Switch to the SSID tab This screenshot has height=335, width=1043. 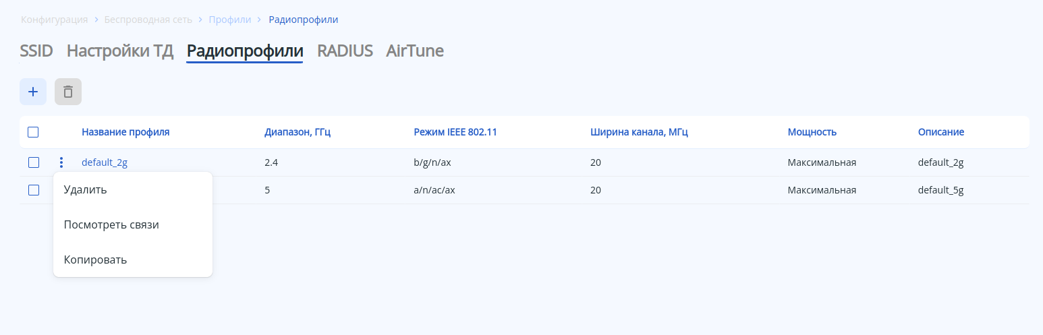point(36,51)
